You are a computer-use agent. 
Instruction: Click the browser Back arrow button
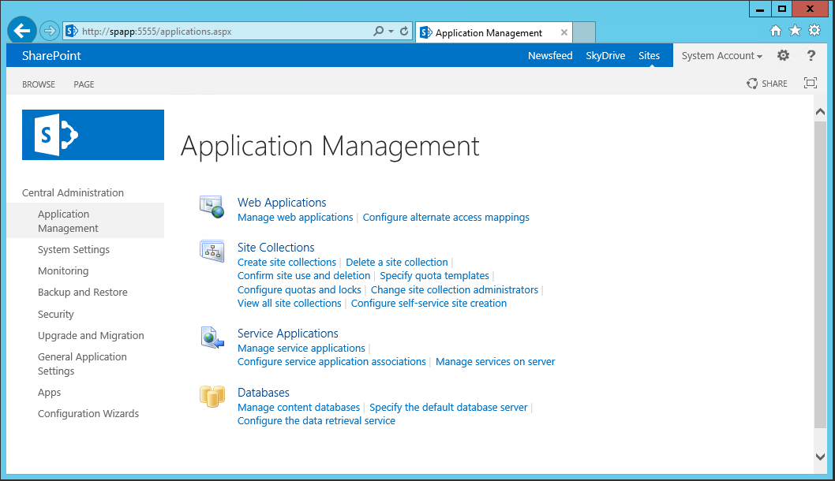[x=22, y=31]
